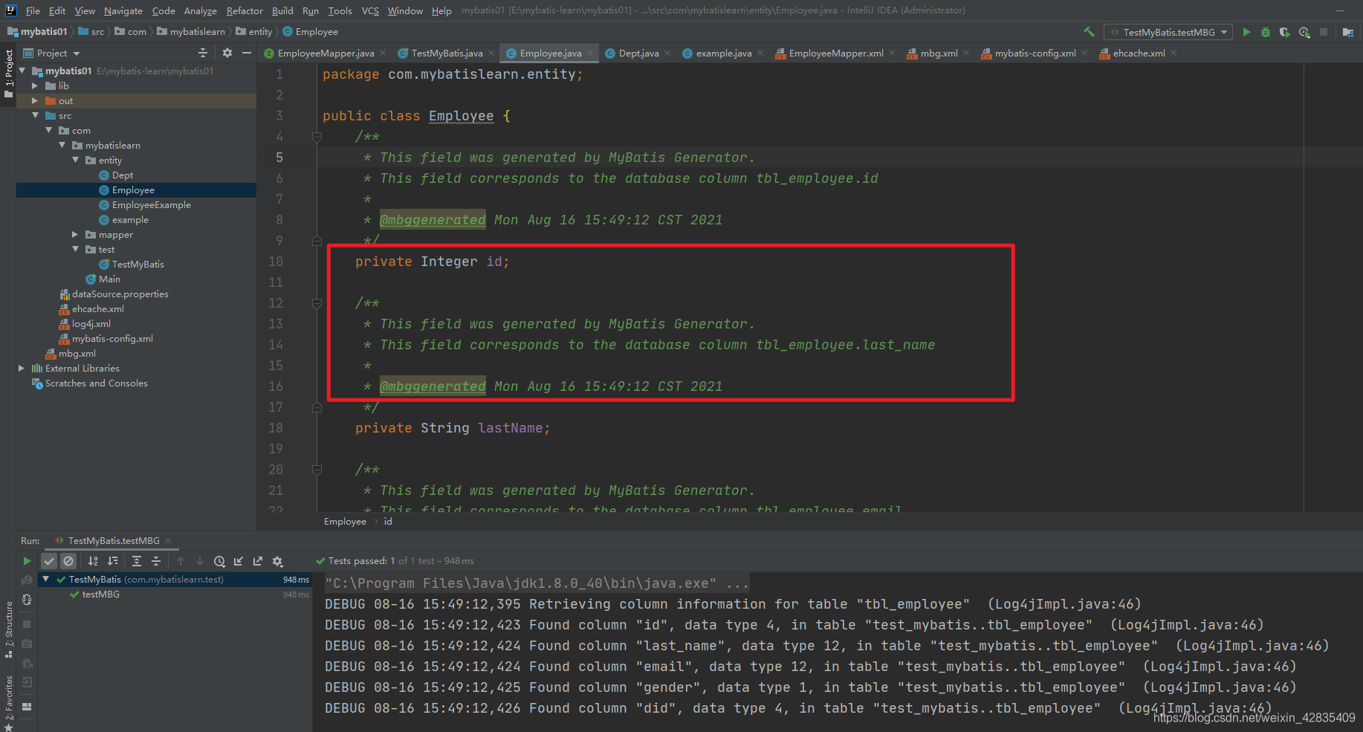
Task: Sort test results by duration
Action: coord(112,561)
